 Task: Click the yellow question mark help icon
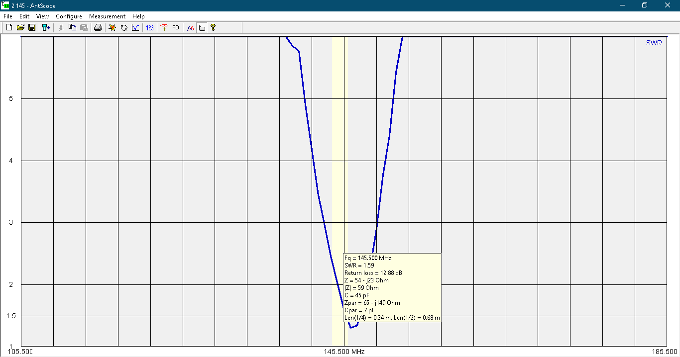213,28
